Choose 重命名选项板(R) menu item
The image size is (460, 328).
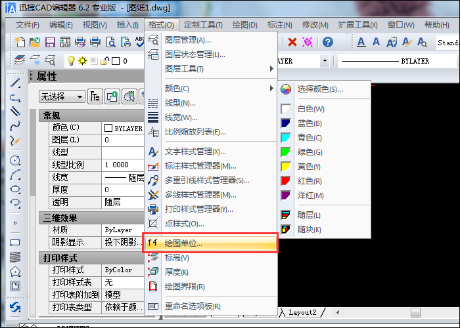(x=211, y=306)
